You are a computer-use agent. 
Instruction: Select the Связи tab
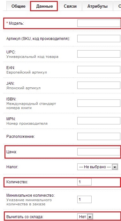[x=70, y=6]
